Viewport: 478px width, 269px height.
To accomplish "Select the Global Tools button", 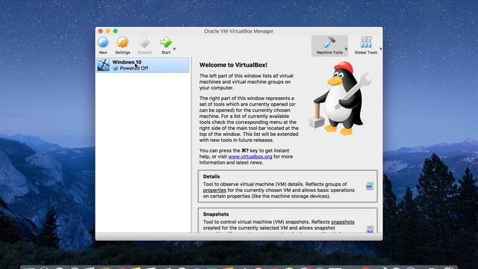I will click(366, 46).
